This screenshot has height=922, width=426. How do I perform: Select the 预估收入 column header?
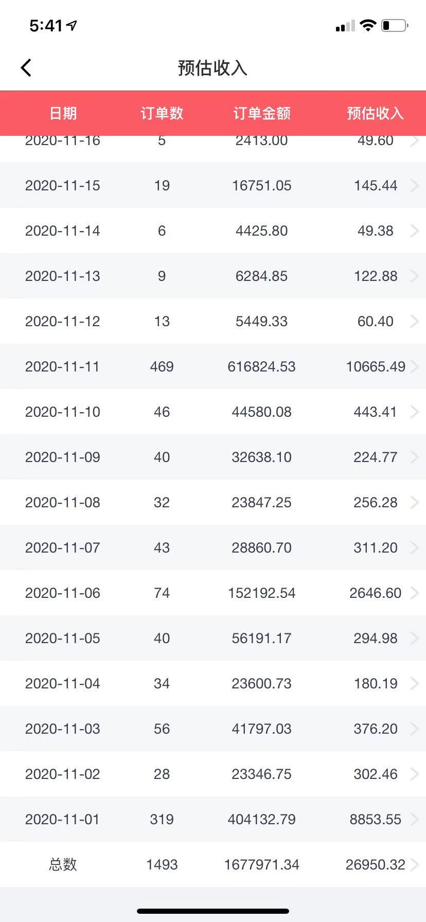(x=376, y=113)
